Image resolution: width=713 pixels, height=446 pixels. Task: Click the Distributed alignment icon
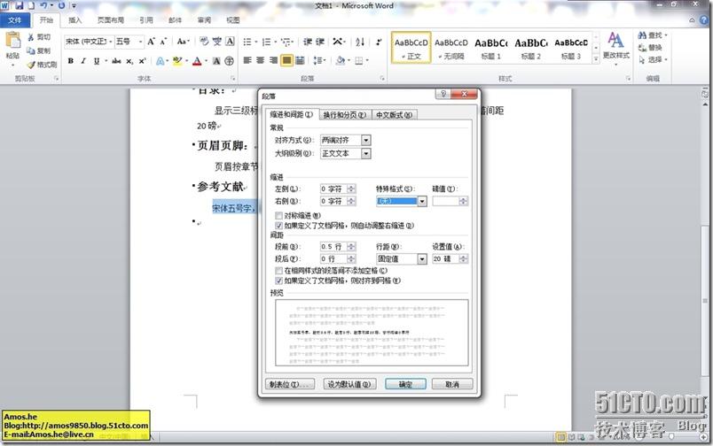click(x=300, y=60)
